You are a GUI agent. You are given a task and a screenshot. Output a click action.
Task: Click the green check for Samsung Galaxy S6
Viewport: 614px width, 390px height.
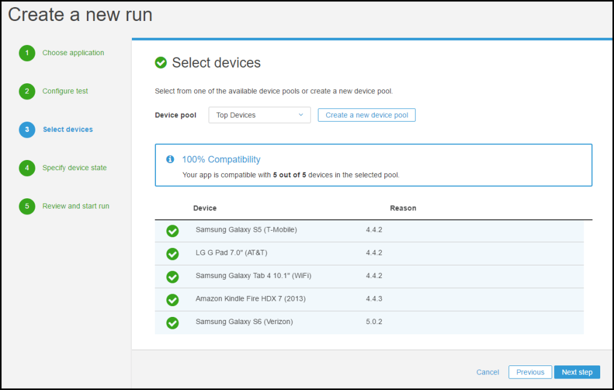(x=172, y=322)
